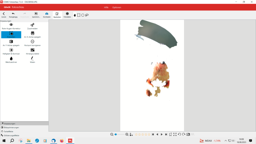
Task: Click the CEWE Fotoschau taskbar icon
Action: coord(70,141)
